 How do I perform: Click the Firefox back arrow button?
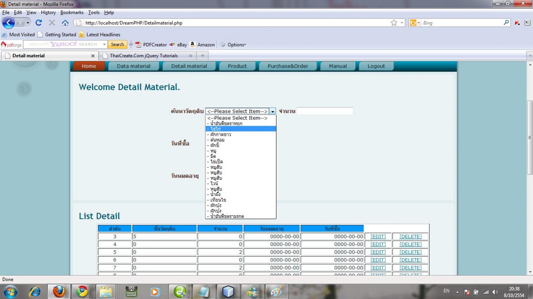click(9, 23)
